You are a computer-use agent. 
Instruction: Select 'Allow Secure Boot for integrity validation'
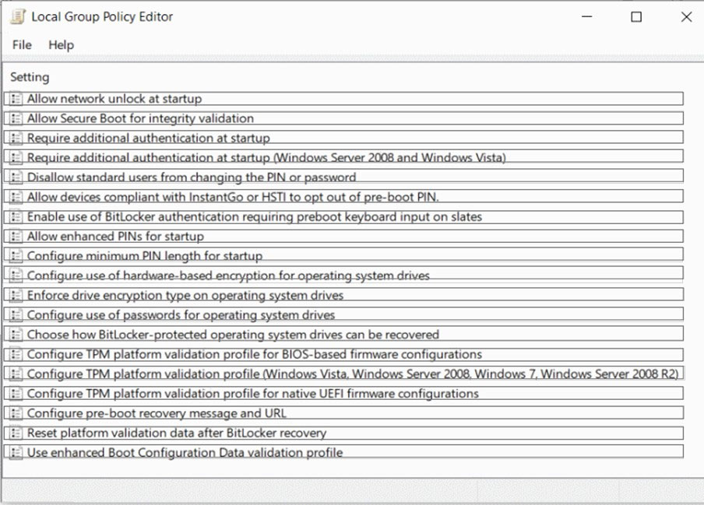344,118
